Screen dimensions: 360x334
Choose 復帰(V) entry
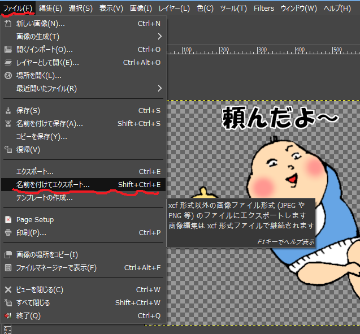coord(83,150)
